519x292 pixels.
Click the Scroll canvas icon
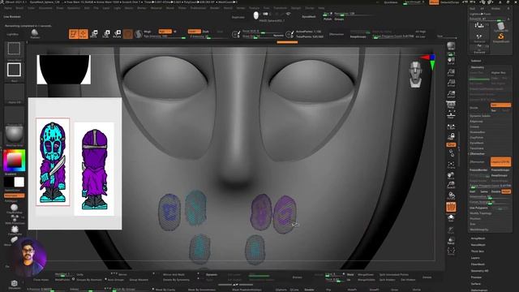click(x=451, y=61)
